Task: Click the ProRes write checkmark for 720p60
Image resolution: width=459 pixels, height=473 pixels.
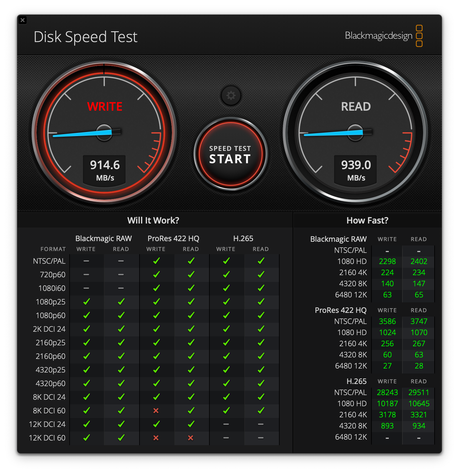Action: point(157,275)
